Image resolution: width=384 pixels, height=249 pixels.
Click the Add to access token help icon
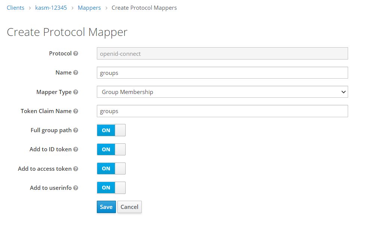76,168
